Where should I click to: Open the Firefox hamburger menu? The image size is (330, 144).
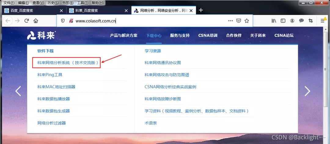(322, 21)
